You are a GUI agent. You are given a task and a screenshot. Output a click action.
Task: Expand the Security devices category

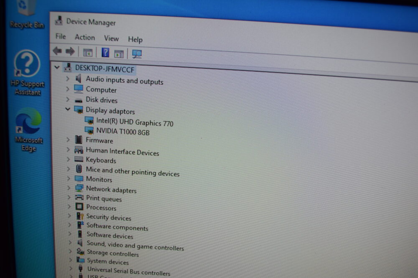[69, 215]
